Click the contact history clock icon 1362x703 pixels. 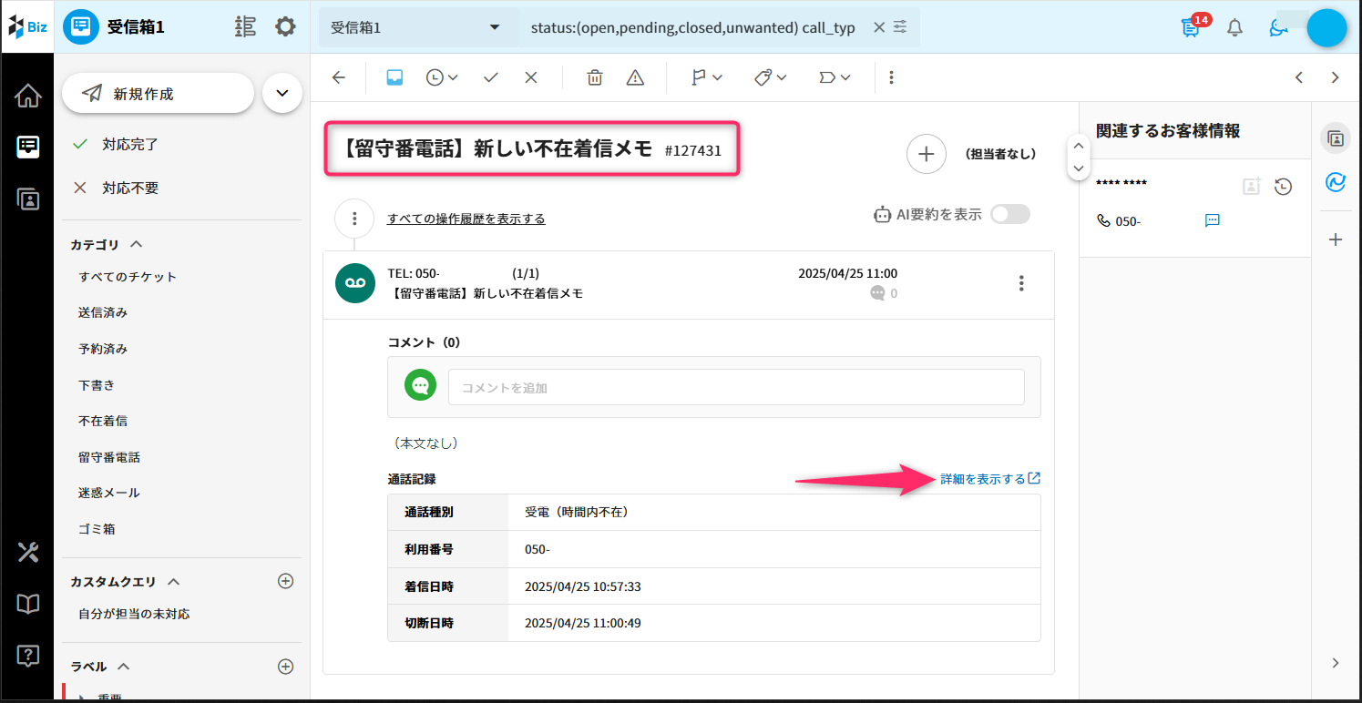click(1283, 187)
